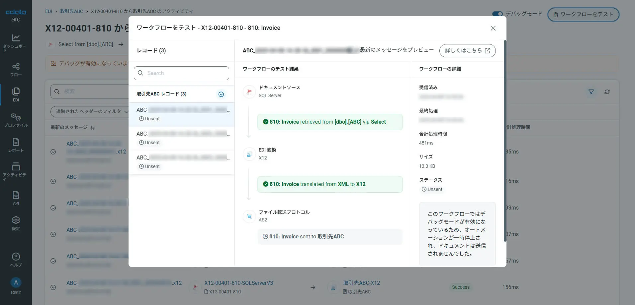
Task: Open the Help (ヘルプ) sidebar icon
Action: (16, 260)
